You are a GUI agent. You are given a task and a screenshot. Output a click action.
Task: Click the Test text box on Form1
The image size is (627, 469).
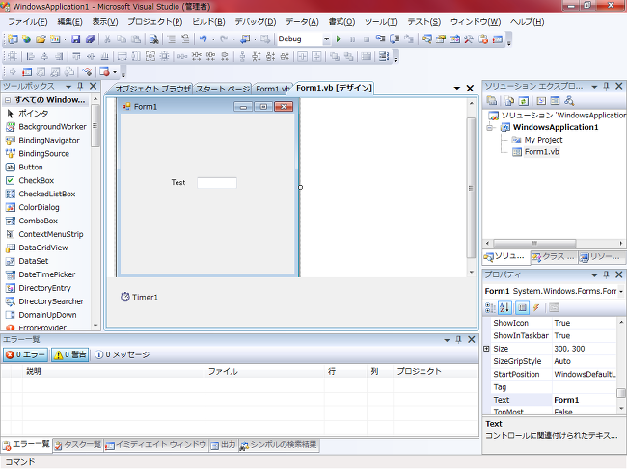click(x=217, y=182)
